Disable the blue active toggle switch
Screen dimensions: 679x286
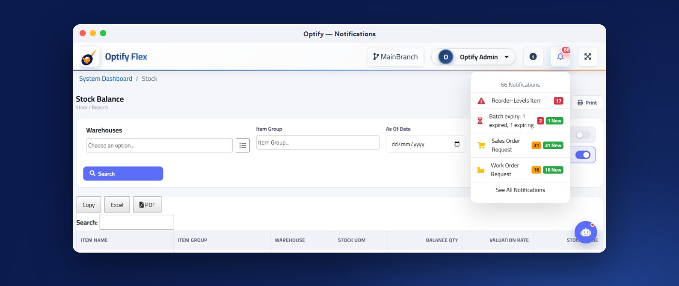583,155
